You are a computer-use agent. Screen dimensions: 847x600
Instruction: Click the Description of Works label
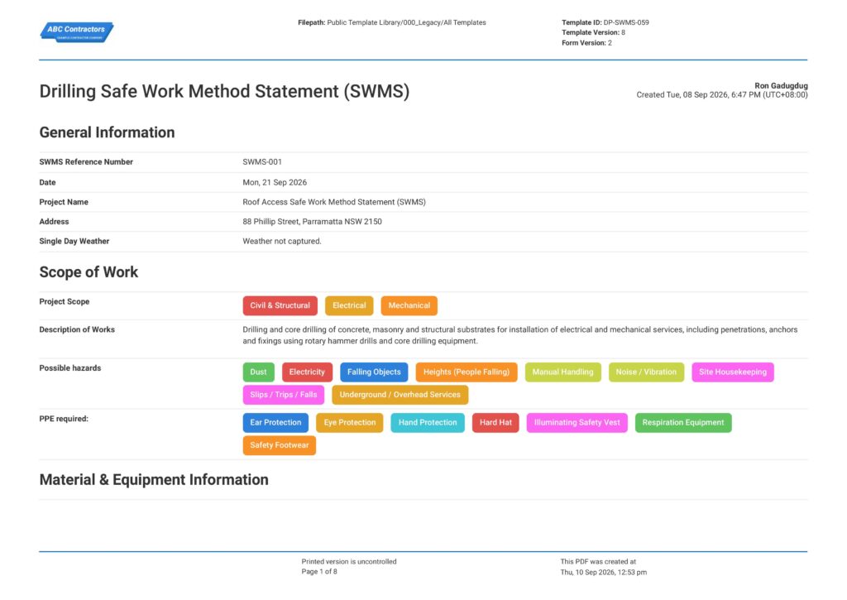click(77, 329)
